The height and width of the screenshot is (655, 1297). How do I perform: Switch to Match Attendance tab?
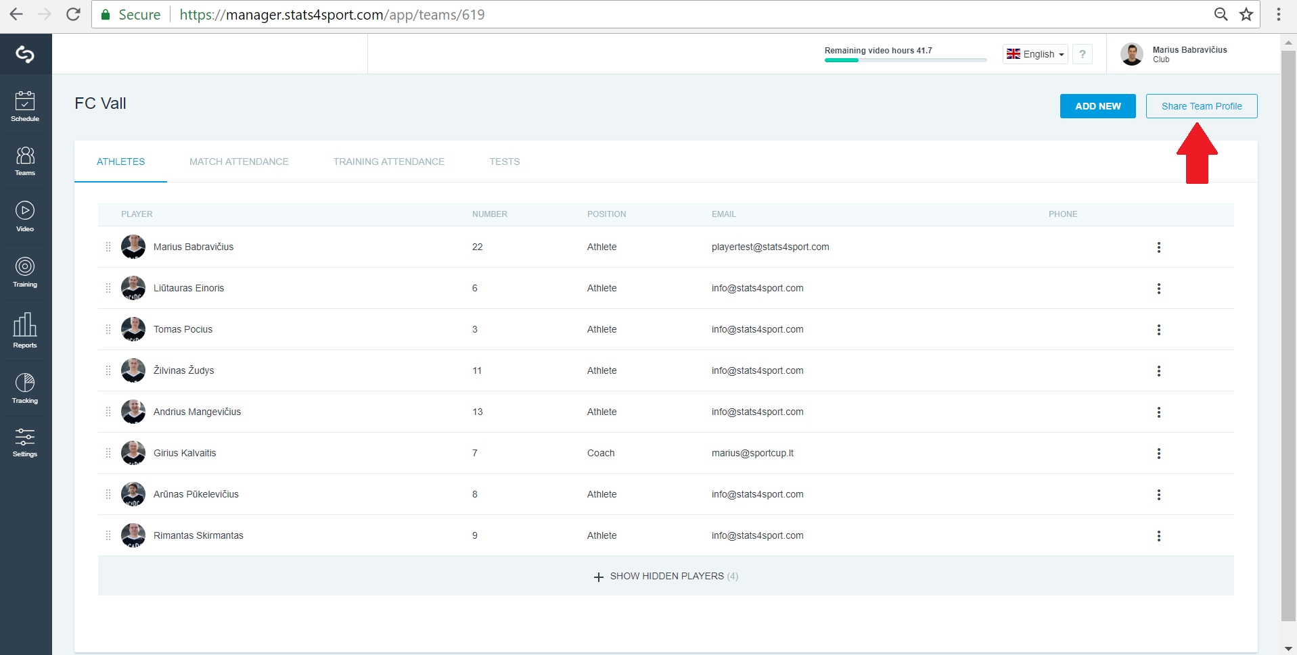(x=239, y=162)
